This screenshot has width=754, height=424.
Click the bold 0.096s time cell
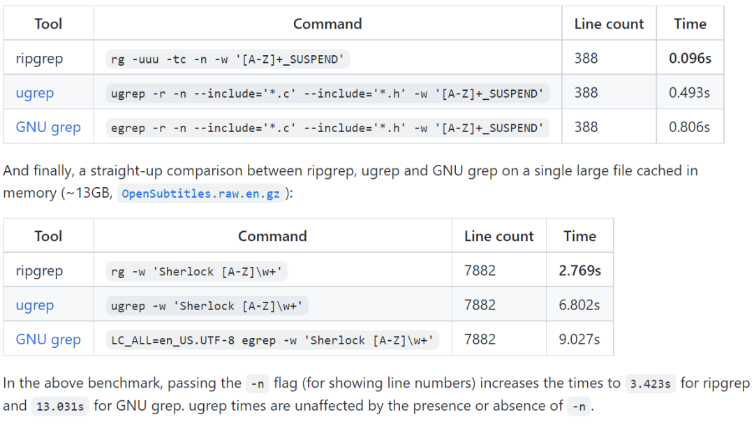click(x=690, y=58)
